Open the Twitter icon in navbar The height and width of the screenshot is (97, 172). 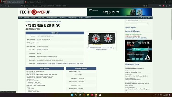click(x=141, y=18)
